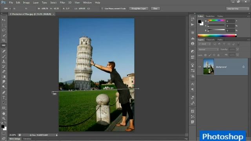Viewport: 251px width, 141px height.
Task: Open the Histogram panel icon
Action: (193, 38)
